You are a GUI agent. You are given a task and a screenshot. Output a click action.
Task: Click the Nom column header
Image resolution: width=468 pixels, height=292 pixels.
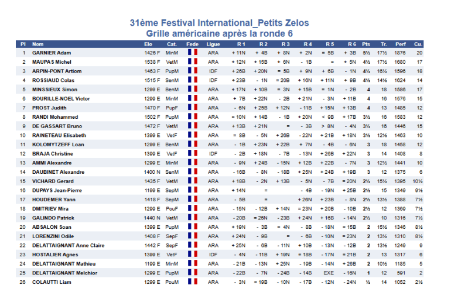(x=38, y=44)
